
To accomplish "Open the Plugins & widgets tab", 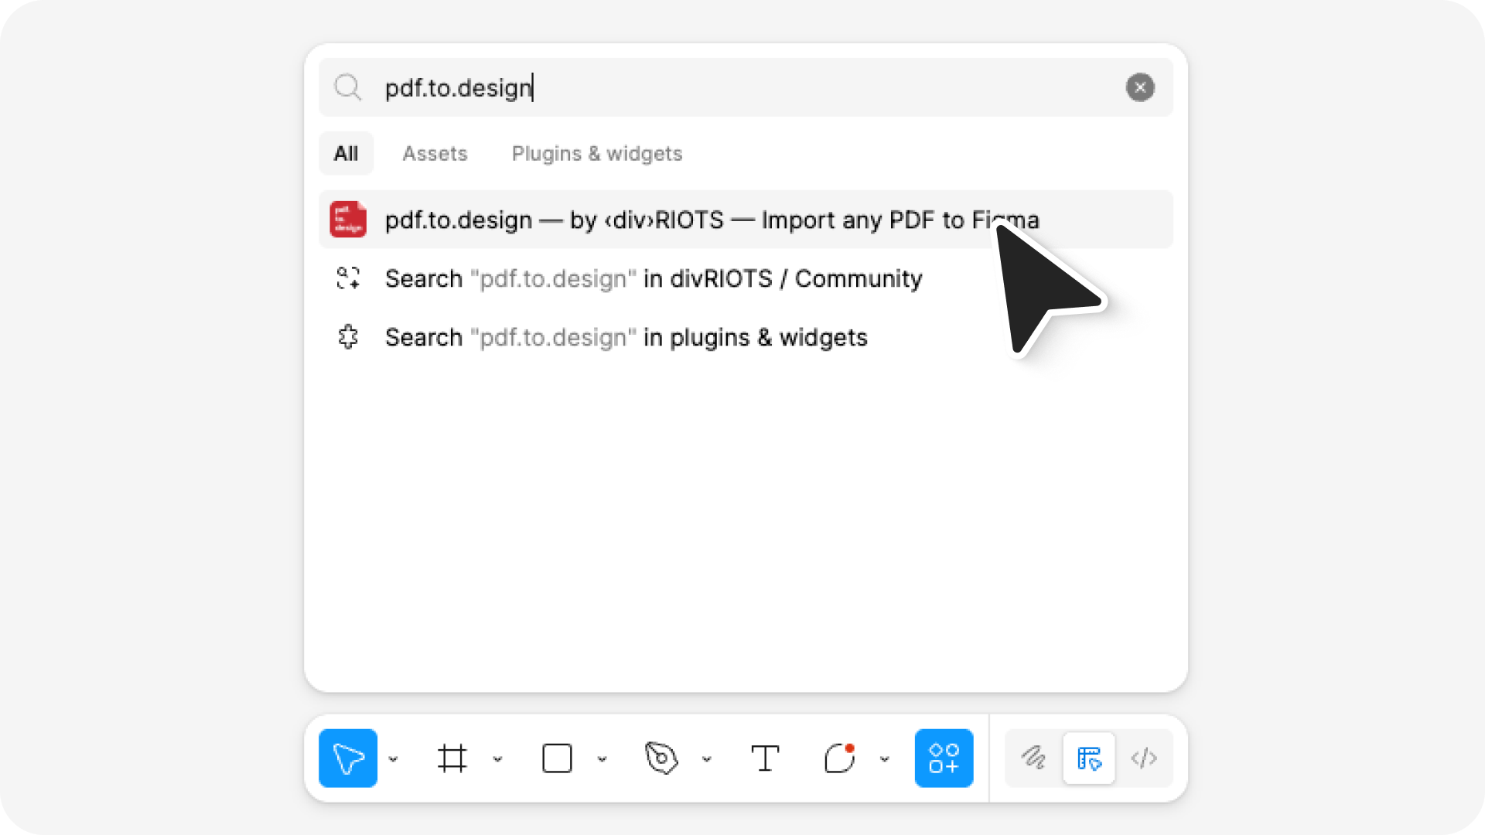I will [x=596, y=153].
